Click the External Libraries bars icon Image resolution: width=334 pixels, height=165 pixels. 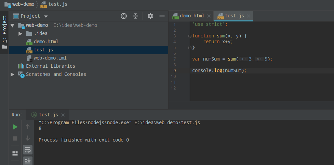[21, 66]
